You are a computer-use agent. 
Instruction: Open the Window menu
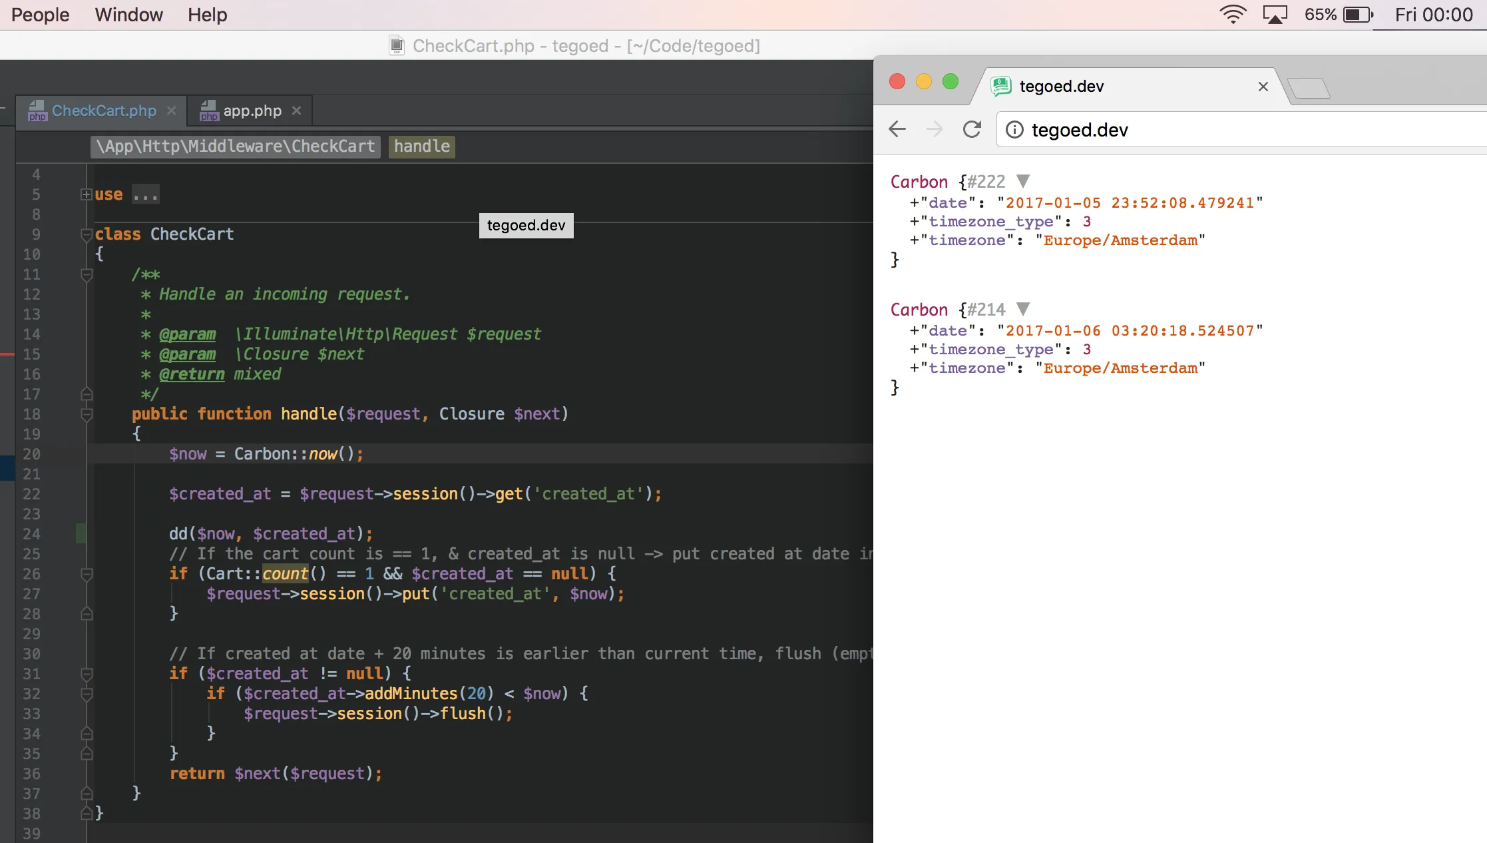click(x=128, y=15)
